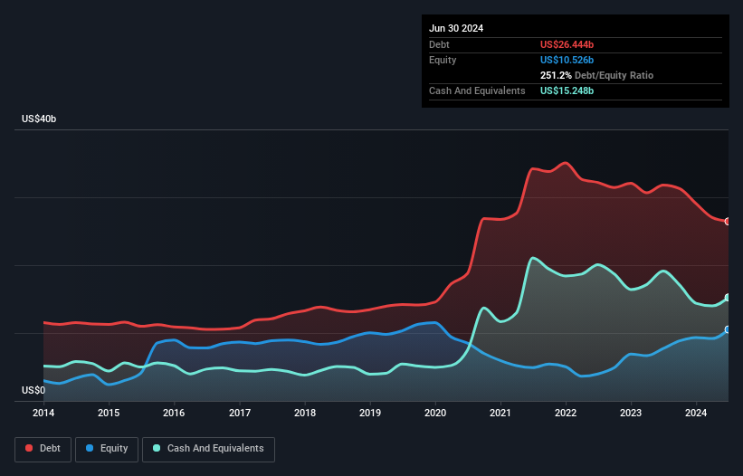The image size is (743, 476).
Task: Click the US$0 y-axis label
Action: (x=33, y=390)
